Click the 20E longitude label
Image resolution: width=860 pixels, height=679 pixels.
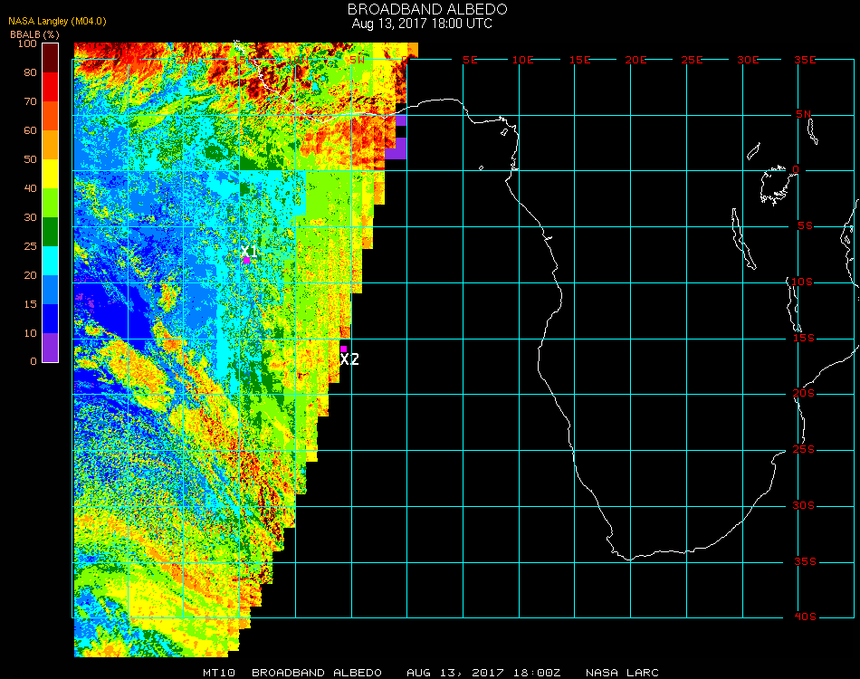click(636, 60)
